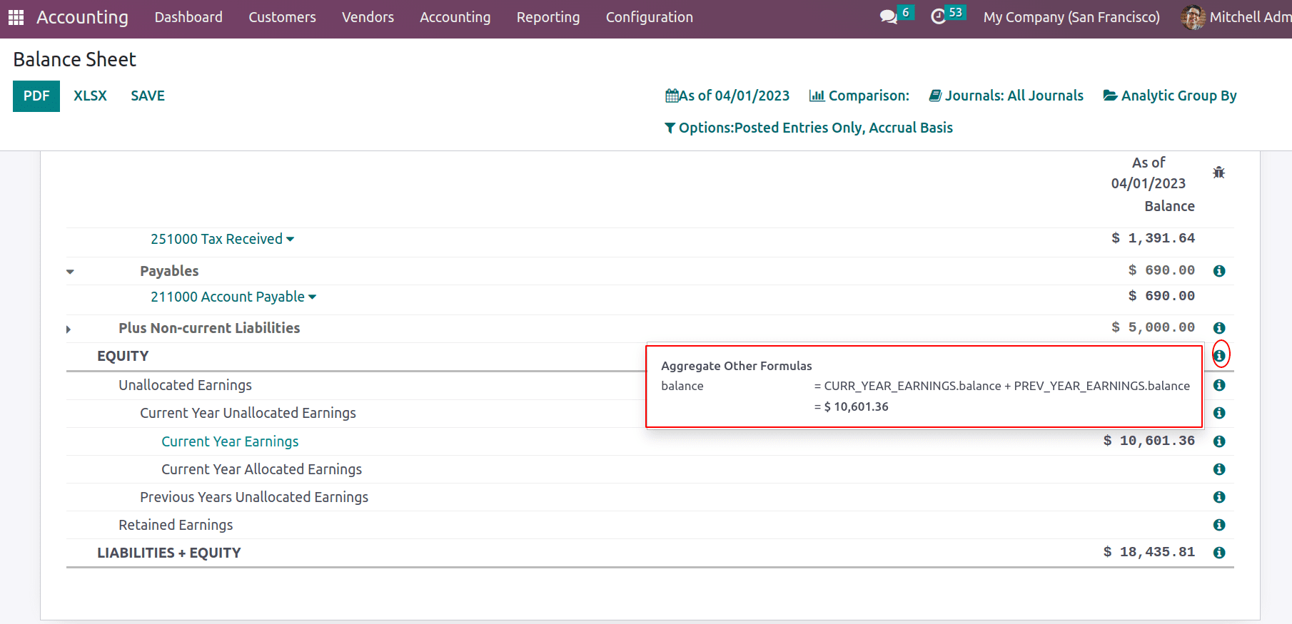Viewport: 1292px width, 624px height.
Task: Export the report with the PDF button
Action: click(36, 96)
